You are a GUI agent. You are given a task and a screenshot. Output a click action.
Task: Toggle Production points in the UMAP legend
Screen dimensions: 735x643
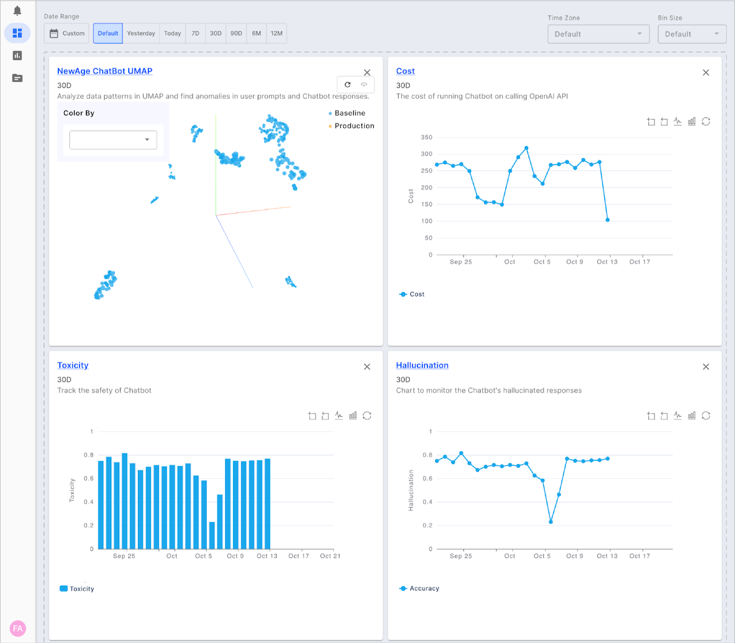click(x=351, y=125)
